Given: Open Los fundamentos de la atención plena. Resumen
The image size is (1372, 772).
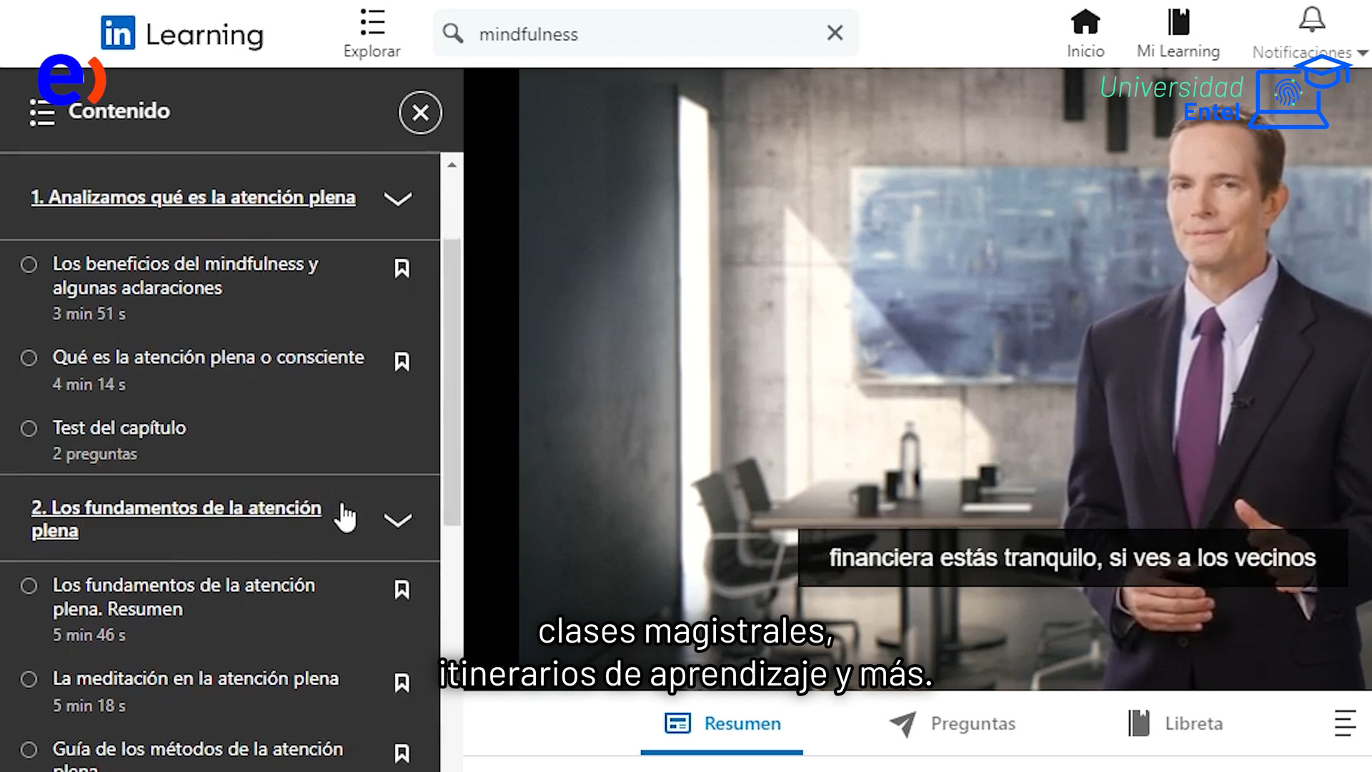Looking at the screenshot, I should (x=184, y=597).
